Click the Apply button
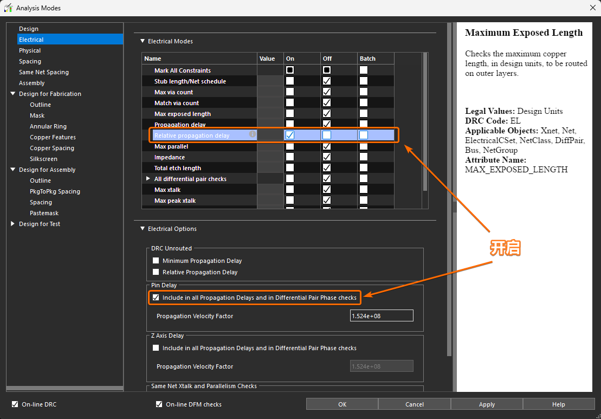This screenshot has height=419, width=601. (x=487, y=404)
